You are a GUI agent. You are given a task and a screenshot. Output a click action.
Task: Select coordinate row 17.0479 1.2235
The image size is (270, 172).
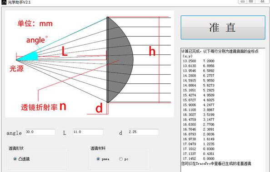(x=199, y=144)
